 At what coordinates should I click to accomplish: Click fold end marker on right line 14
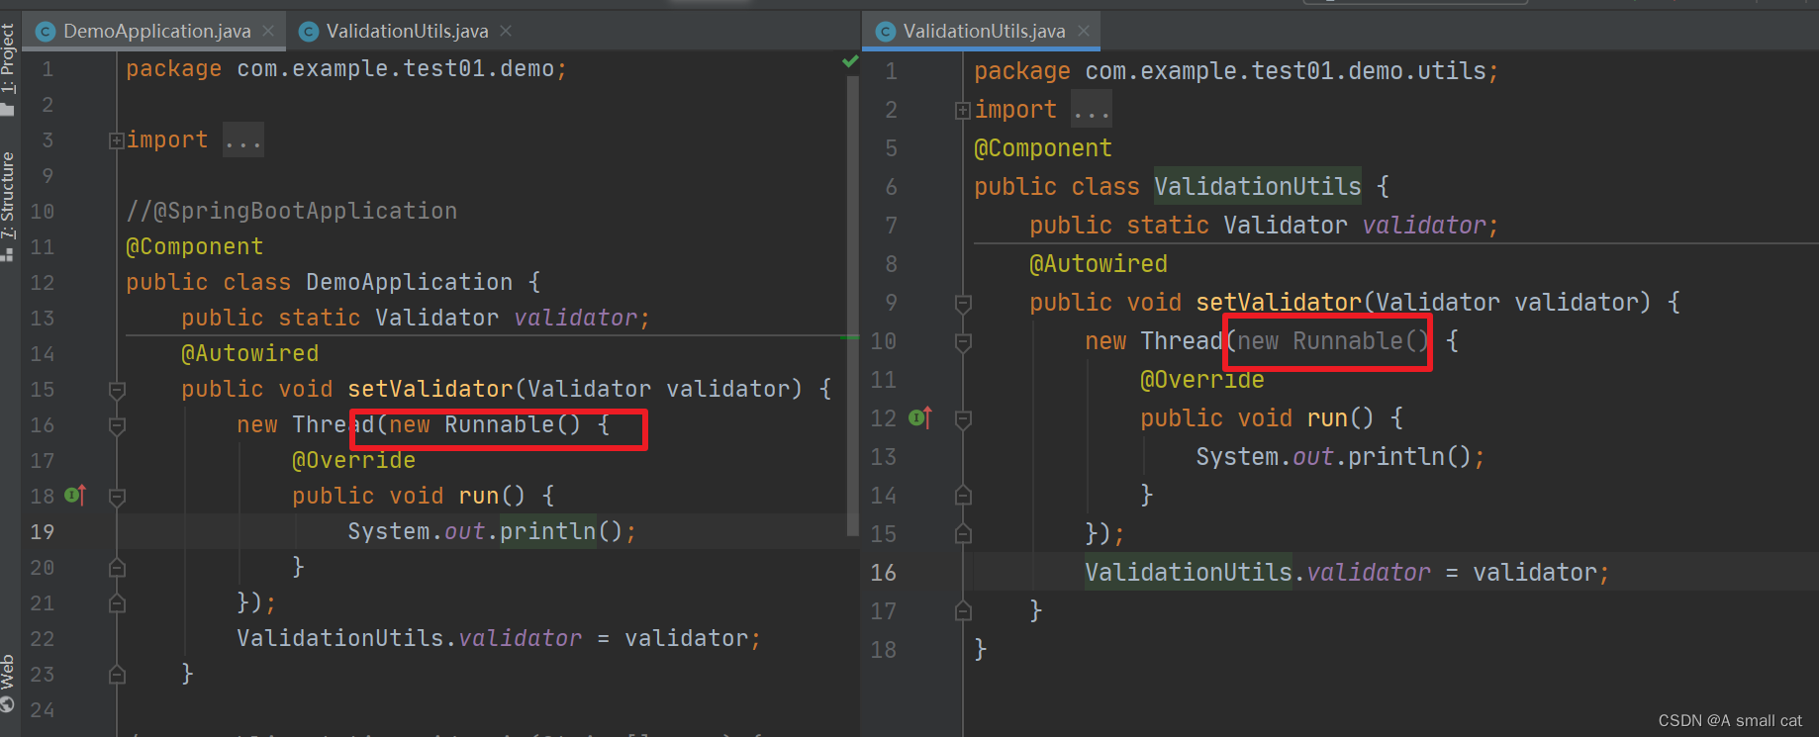click(x=963, y=496)
